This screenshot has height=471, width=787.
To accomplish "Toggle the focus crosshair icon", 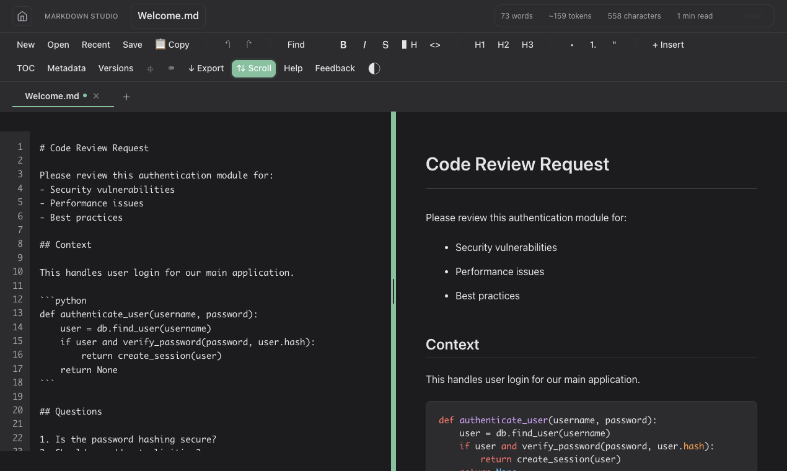I will pyautogui.click(x=150, y=68).
